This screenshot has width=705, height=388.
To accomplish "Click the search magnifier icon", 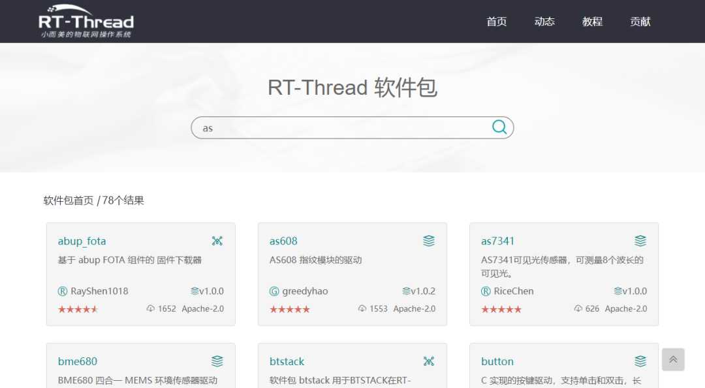I will [x=499, y=127].
